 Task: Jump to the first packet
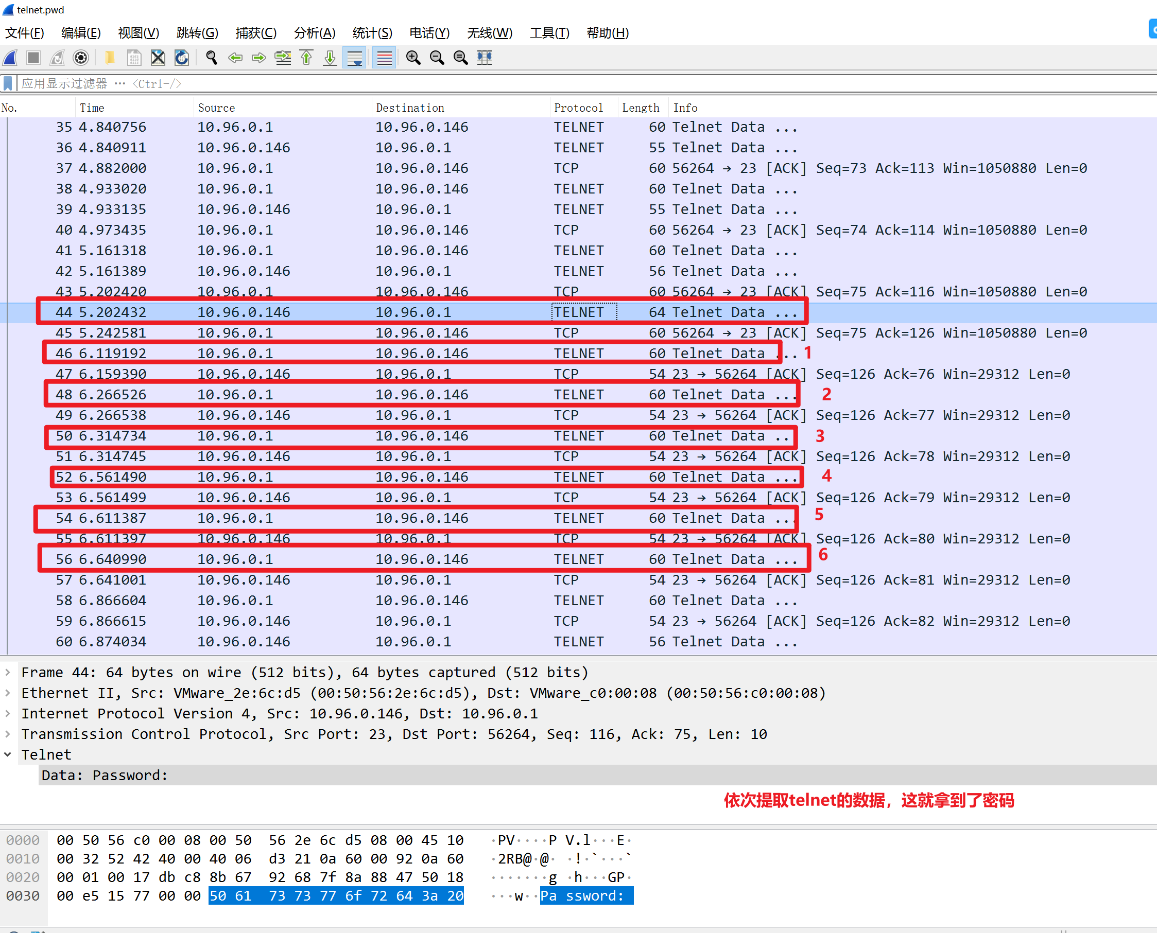pyautogui.click(x=306, y=58)
